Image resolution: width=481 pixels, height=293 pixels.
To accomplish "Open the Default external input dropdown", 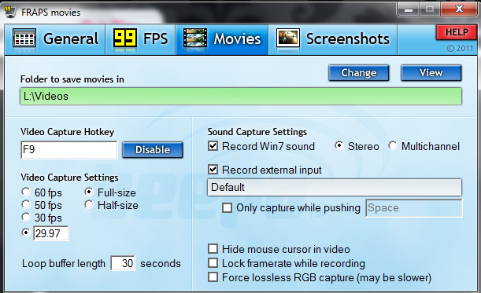I will (335, 188).
